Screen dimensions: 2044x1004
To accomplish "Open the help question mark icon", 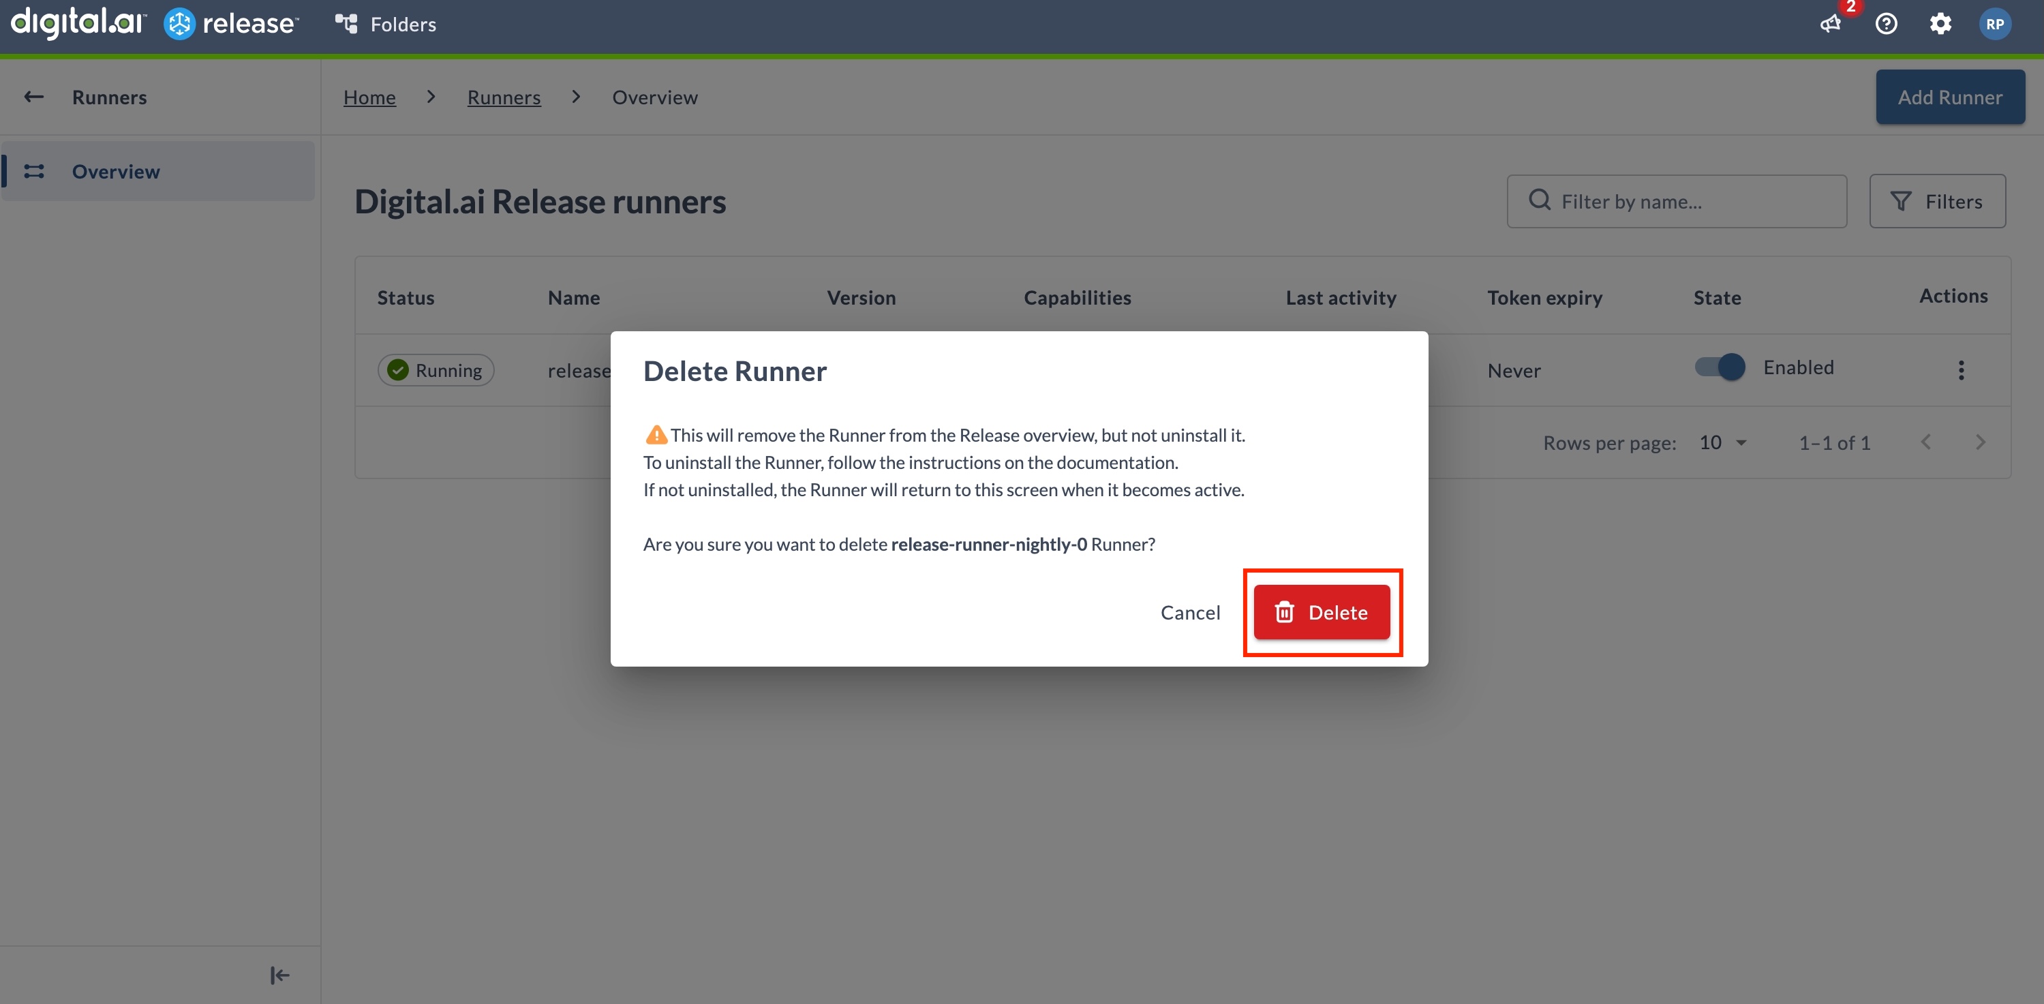I will pyautogui.click(x=1887, y=24).
